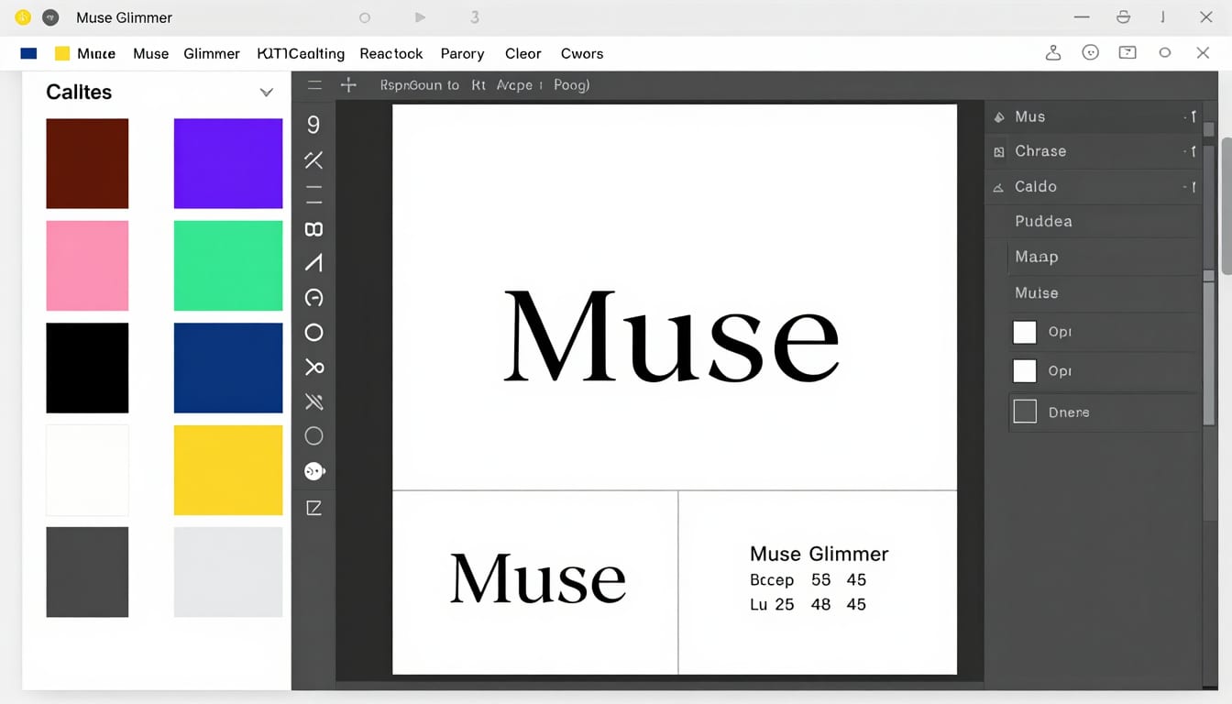Viewport: 1232px width, 704px height.
Task: Collapse the Calltes panel chevron
Action: pyautogui.click(x=266, y=93)
